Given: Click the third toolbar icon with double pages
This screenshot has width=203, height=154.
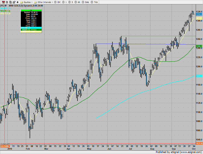Looking at the screenshot, I should pos(11,2).
